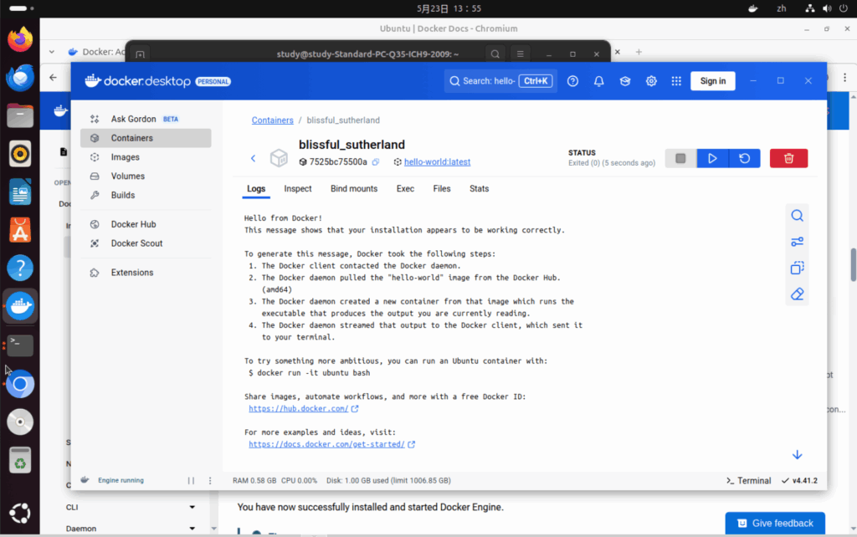The width and height of the screenshot is (857, 537).
Task: Go back with the left chevron
Action: point(253,158)
